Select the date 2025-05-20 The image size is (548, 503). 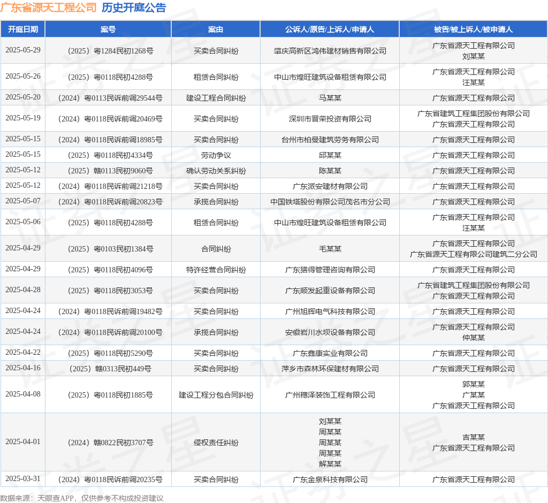[23, 97]
